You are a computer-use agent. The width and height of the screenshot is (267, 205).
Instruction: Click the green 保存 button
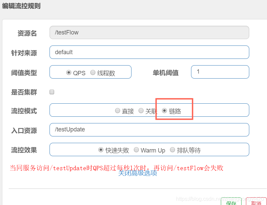231,201
